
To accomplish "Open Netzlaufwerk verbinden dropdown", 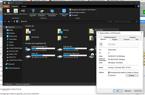I will (42, 13).
